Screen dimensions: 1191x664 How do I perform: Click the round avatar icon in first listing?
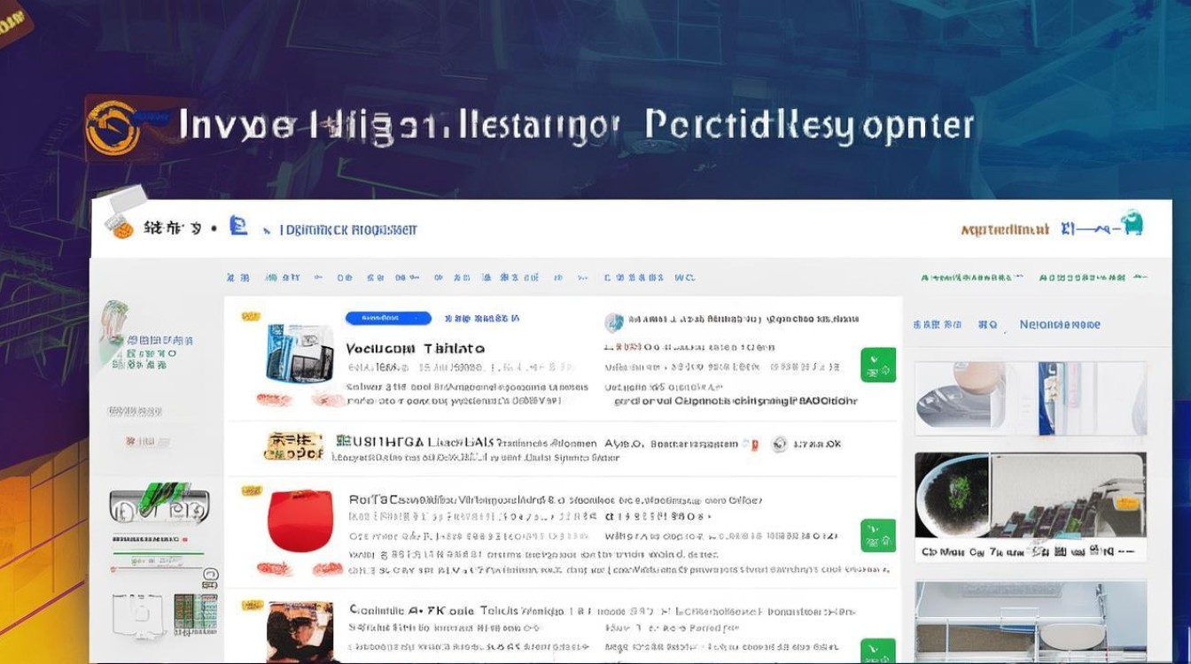click(613, 322)
